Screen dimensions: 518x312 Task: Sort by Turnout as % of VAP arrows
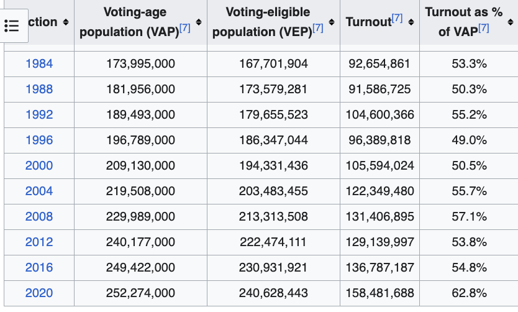point(509,22)
